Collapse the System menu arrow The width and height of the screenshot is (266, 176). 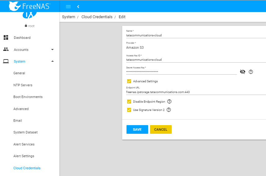click(x=52, y=61)
